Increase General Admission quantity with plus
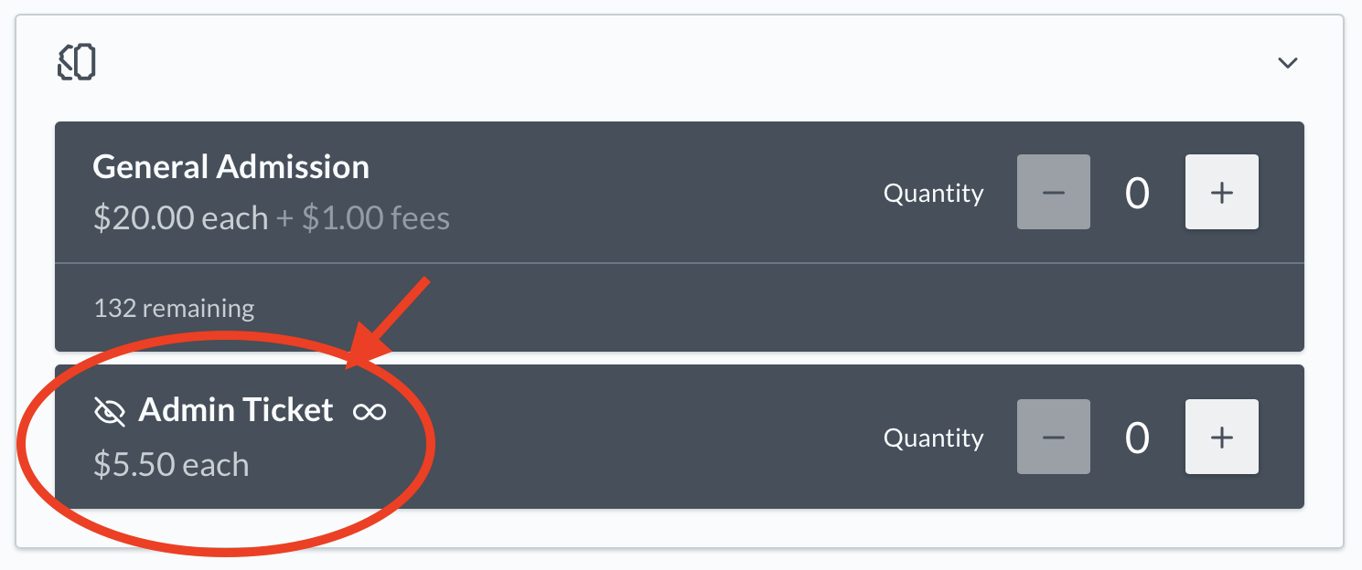The image size is (1362, 570). pos(1222,192)
